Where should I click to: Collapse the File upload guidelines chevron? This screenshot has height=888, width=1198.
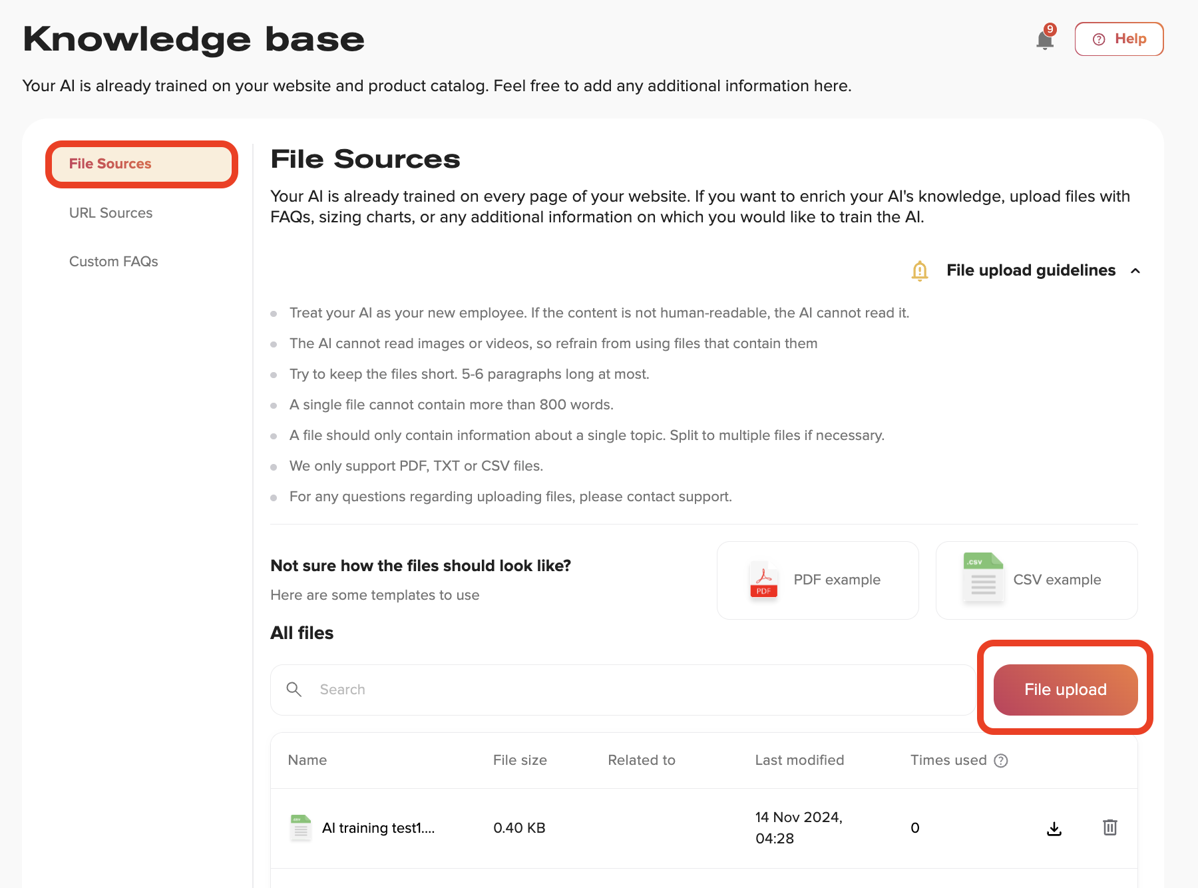(1135, 271)
